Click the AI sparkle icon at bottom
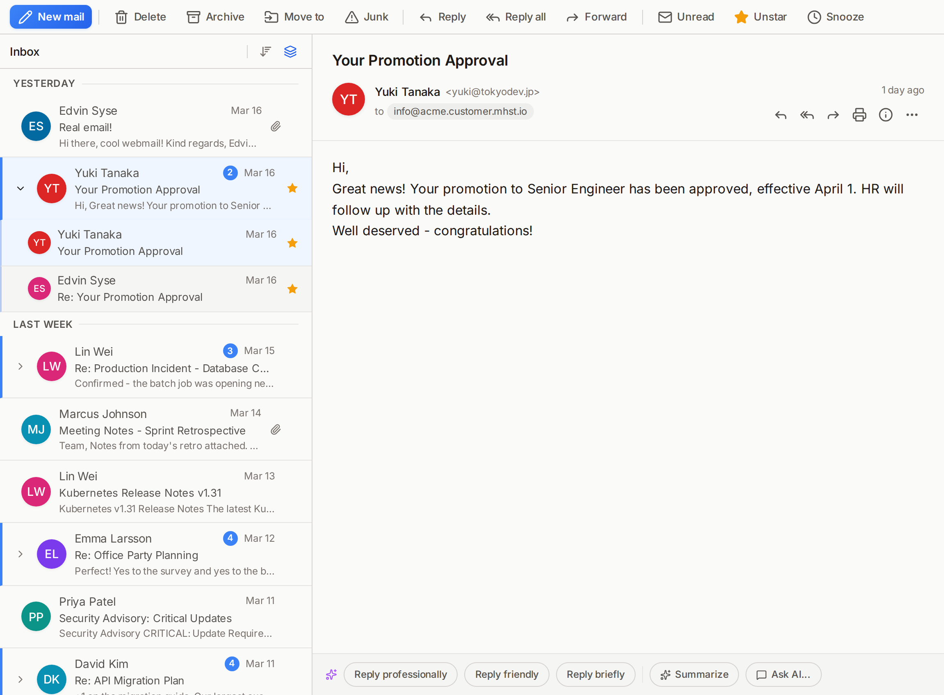 pyautogui.click(x=331, y=675)
